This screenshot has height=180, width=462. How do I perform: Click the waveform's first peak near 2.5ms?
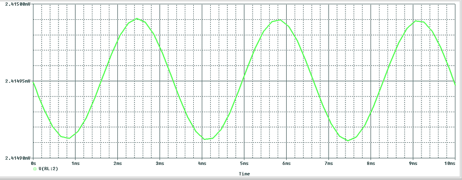click(x=137, y=18)
